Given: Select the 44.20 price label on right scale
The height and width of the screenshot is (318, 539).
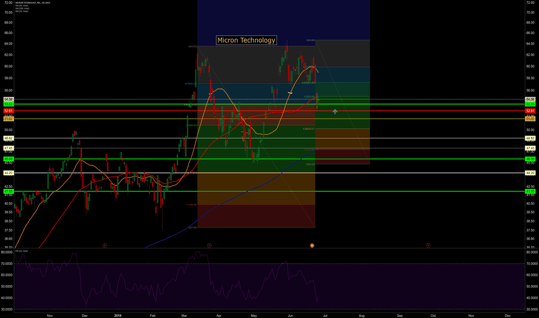Looking at the screenshot, I should pos(530,173).
